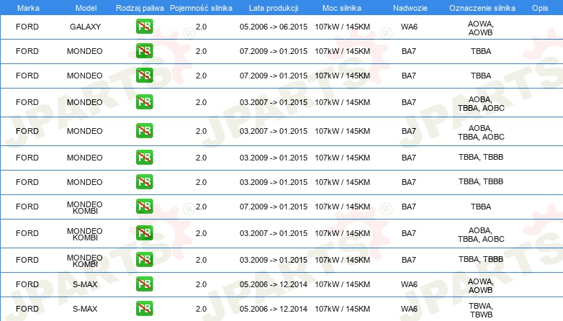The width and height of the screenshot is (563, 321).
Task: Click the Moc silnika column header
Action: pyautogui.click(x=342, y=8)
